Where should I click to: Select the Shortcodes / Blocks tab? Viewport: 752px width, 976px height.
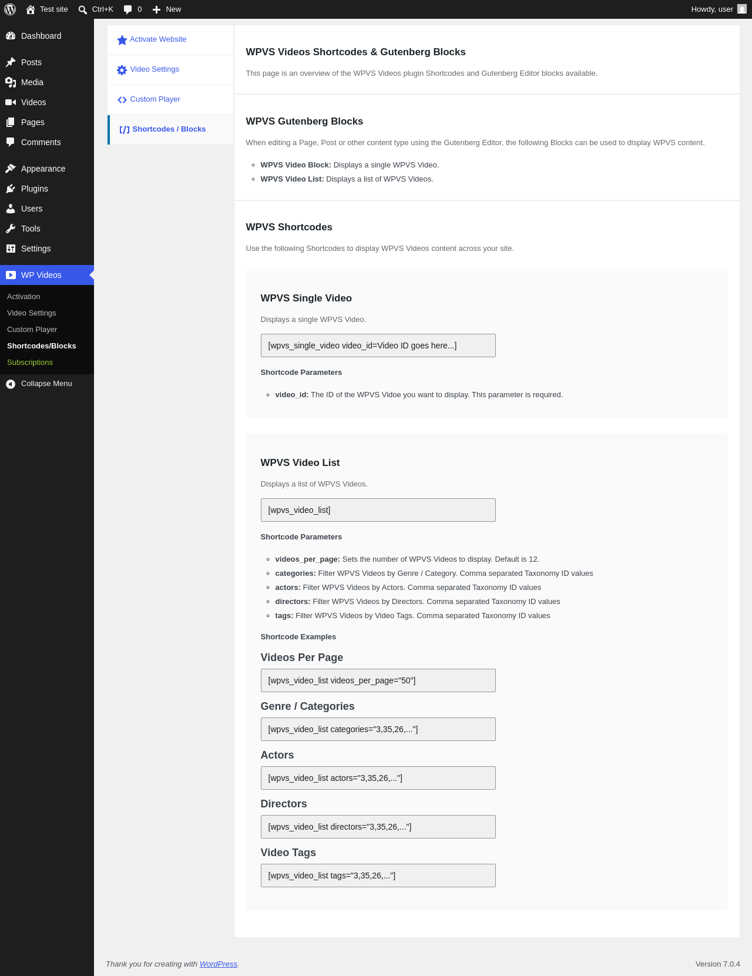tap(170, 130)
